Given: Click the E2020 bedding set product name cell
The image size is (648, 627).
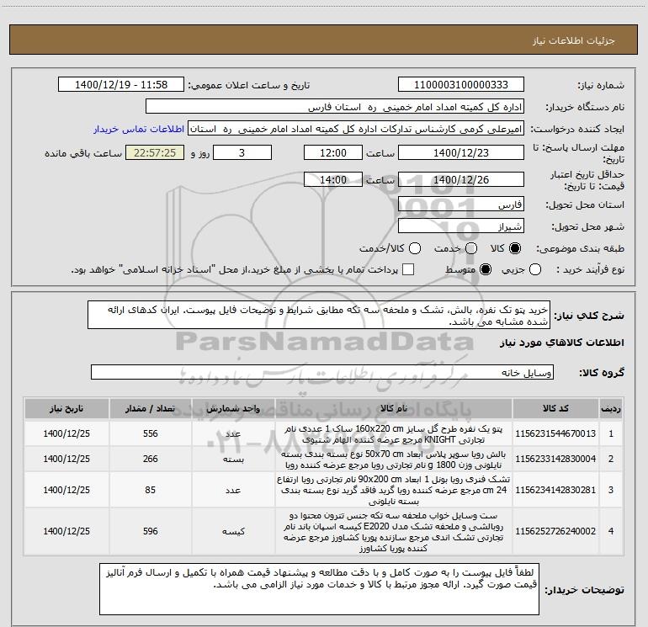Looking at the screenshot, I should click(394, 532).
